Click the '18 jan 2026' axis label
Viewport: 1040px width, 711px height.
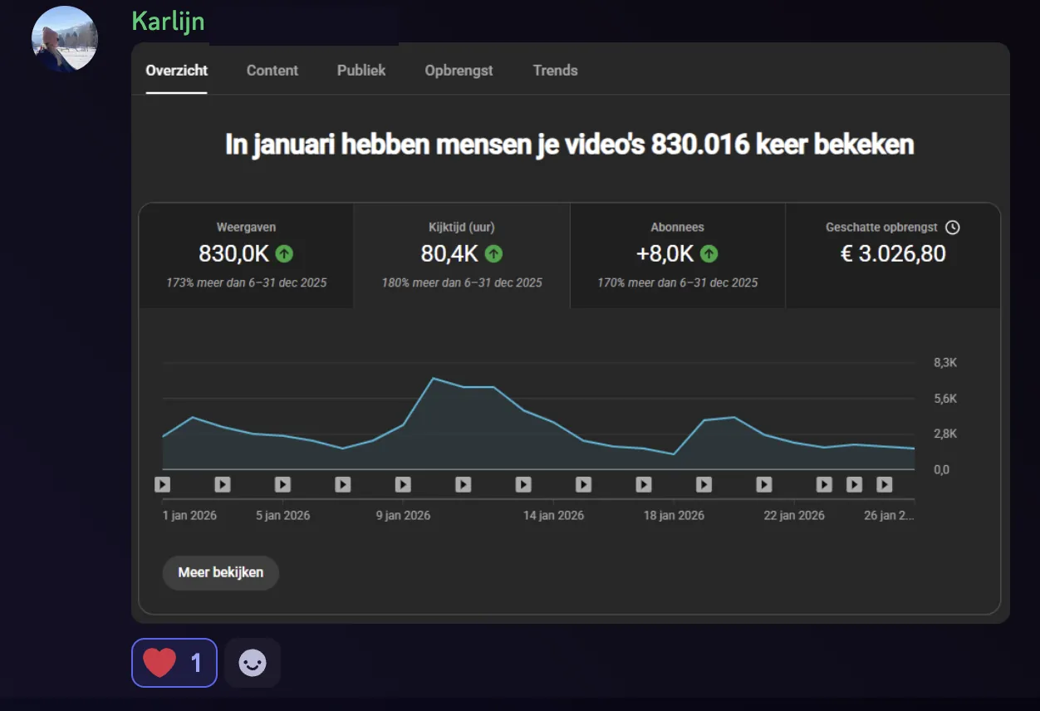(x=674, y=515)
